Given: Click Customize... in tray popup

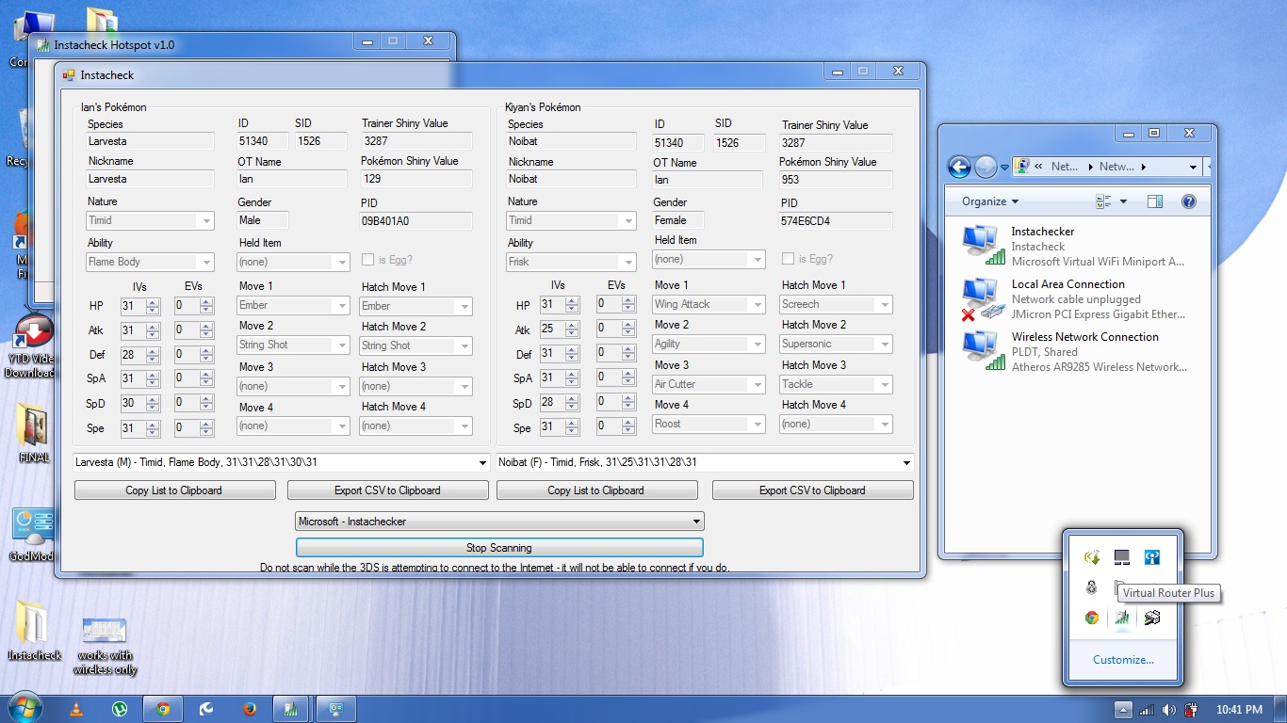Looking at the screenshot, I should coord(1123,660).
